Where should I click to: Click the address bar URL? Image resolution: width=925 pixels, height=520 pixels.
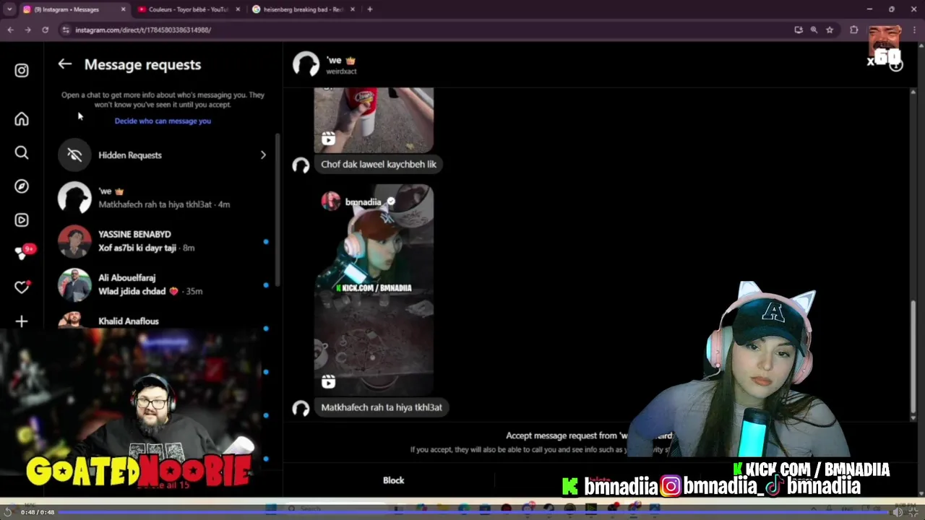pyautogui.click(x=143, y=30)
